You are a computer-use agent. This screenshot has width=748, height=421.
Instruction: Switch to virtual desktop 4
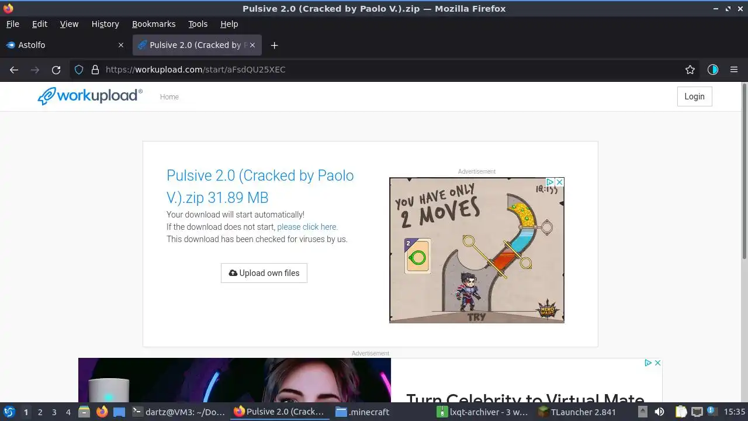(68, 412)
